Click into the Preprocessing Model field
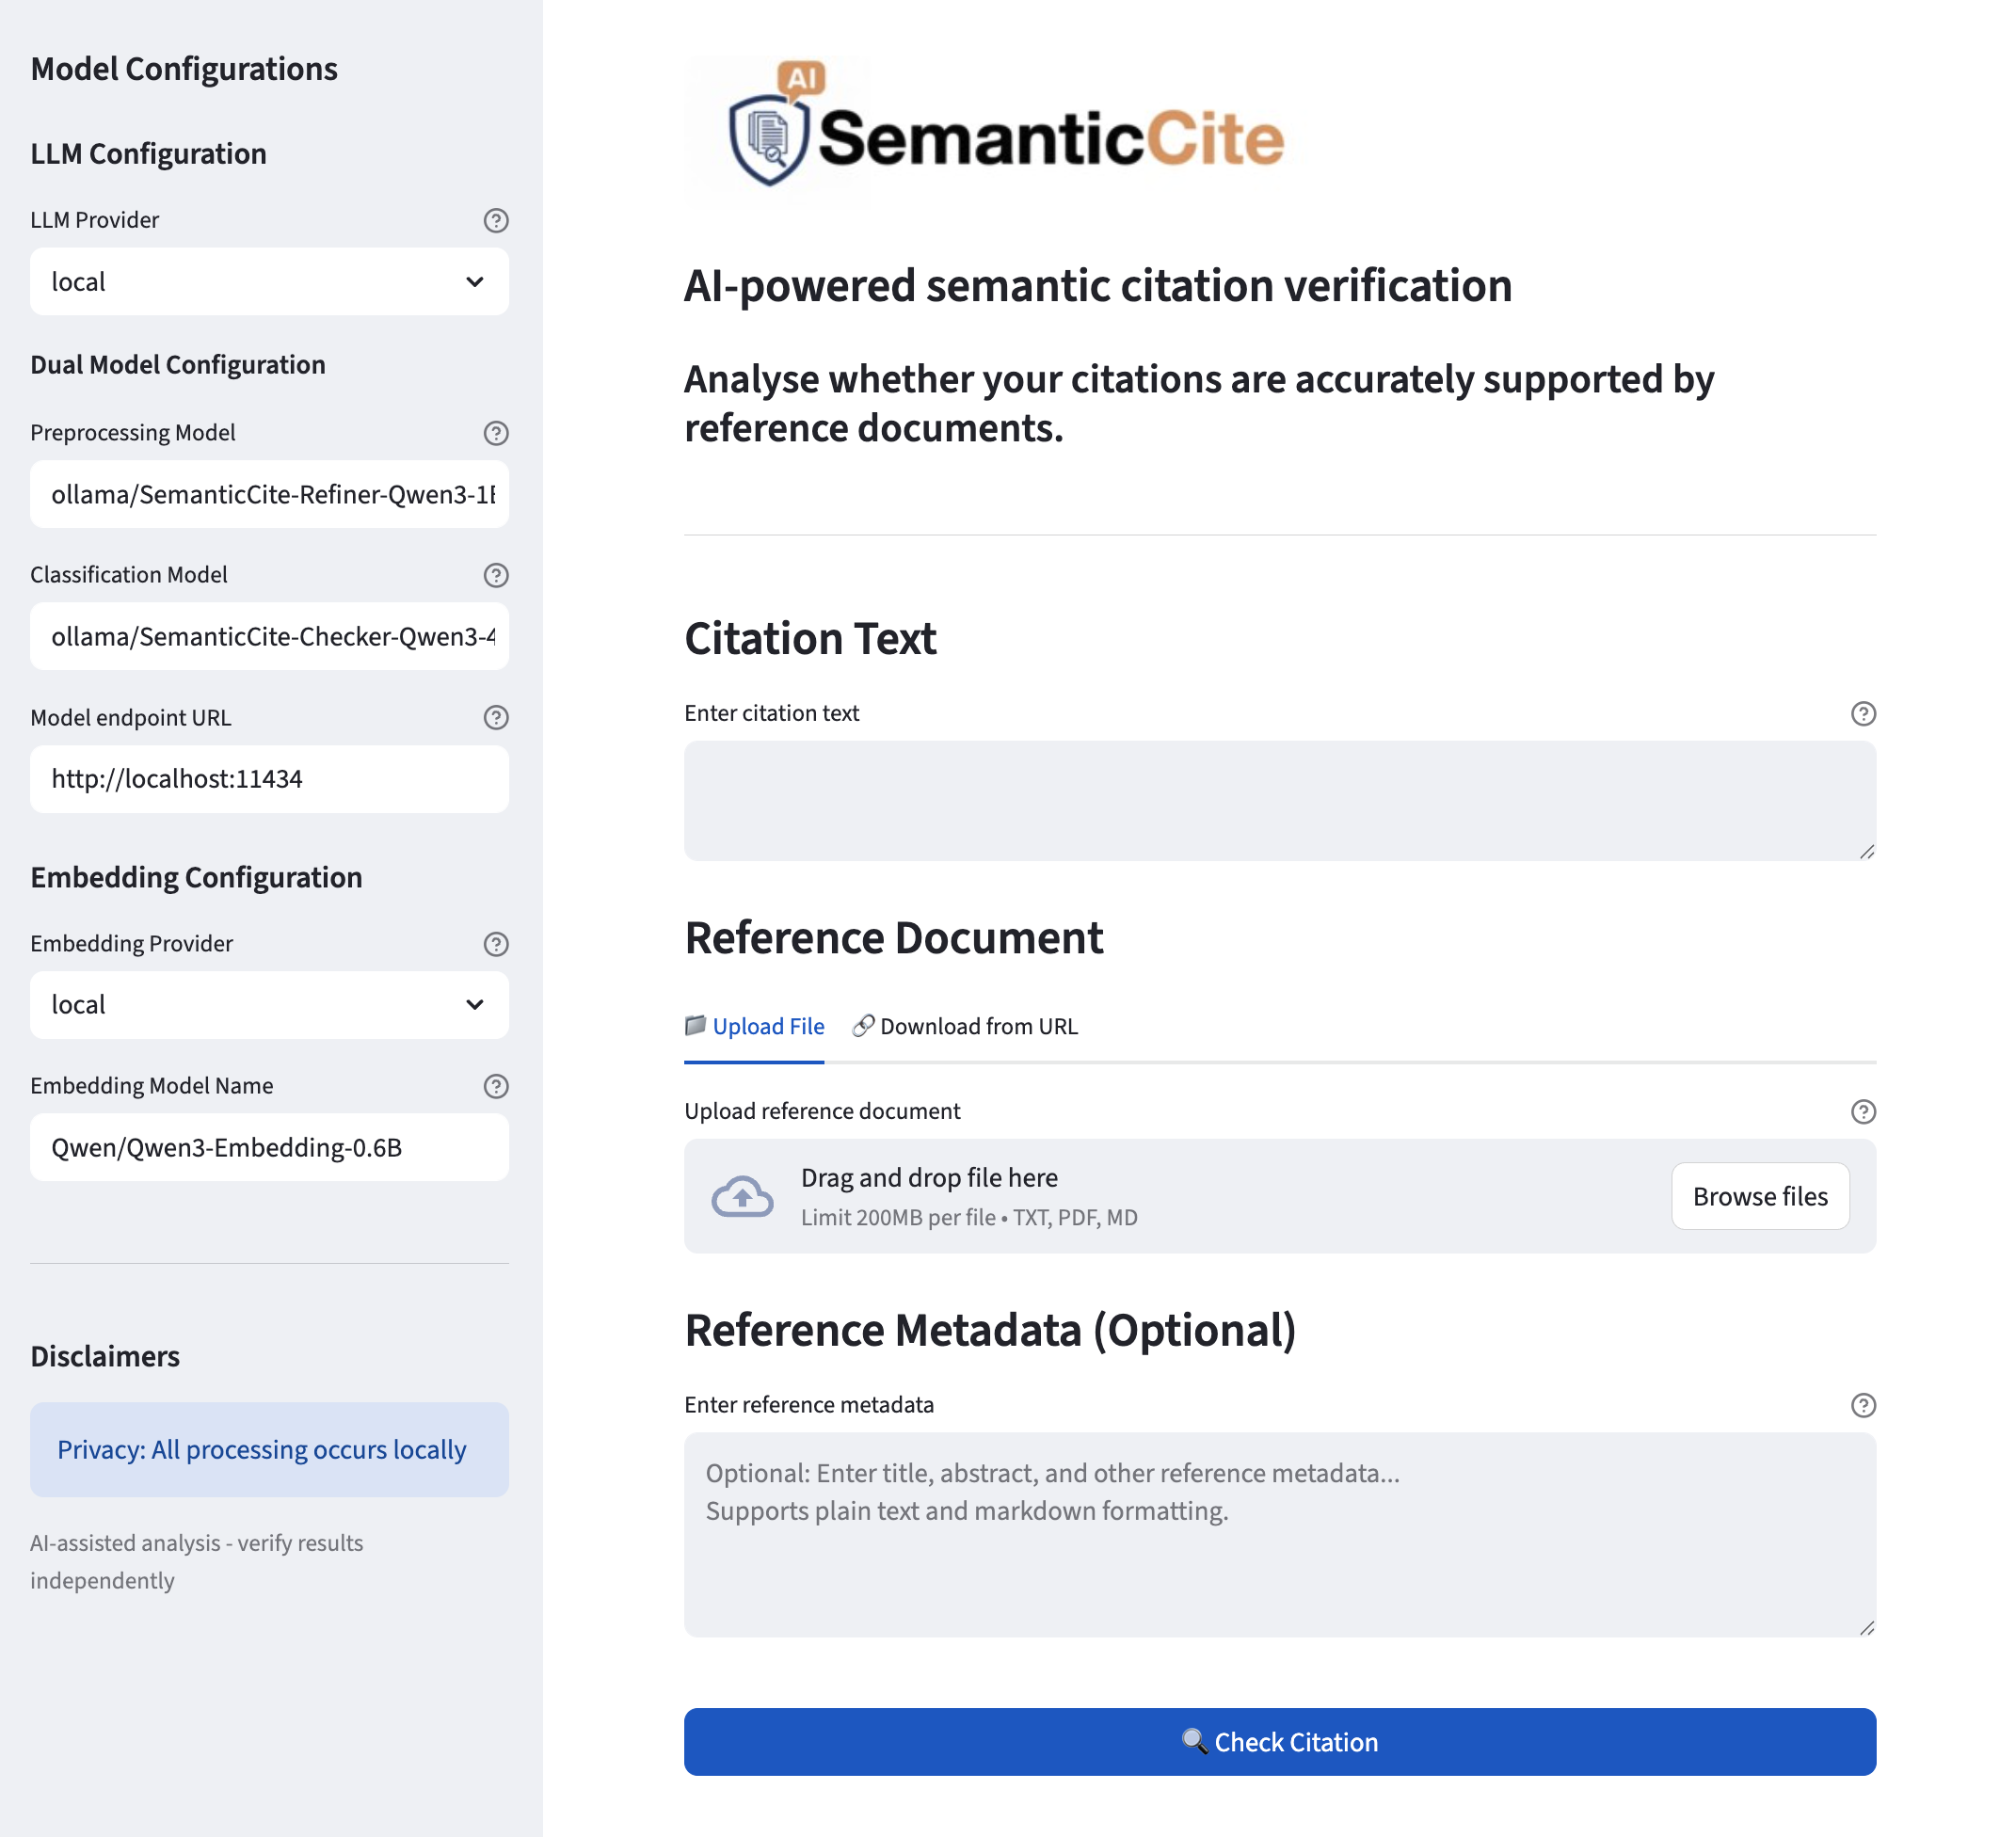 pos(269,495)
